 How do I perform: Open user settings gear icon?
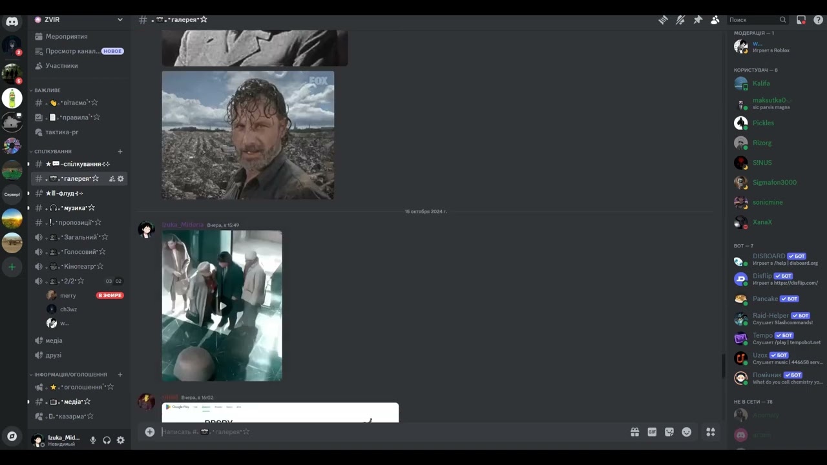[120, 440]
